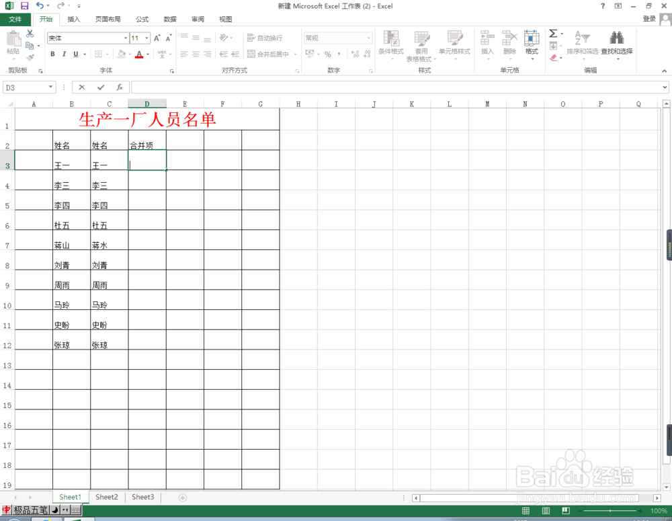Open the 文件 File tab

tap(15, 19)
